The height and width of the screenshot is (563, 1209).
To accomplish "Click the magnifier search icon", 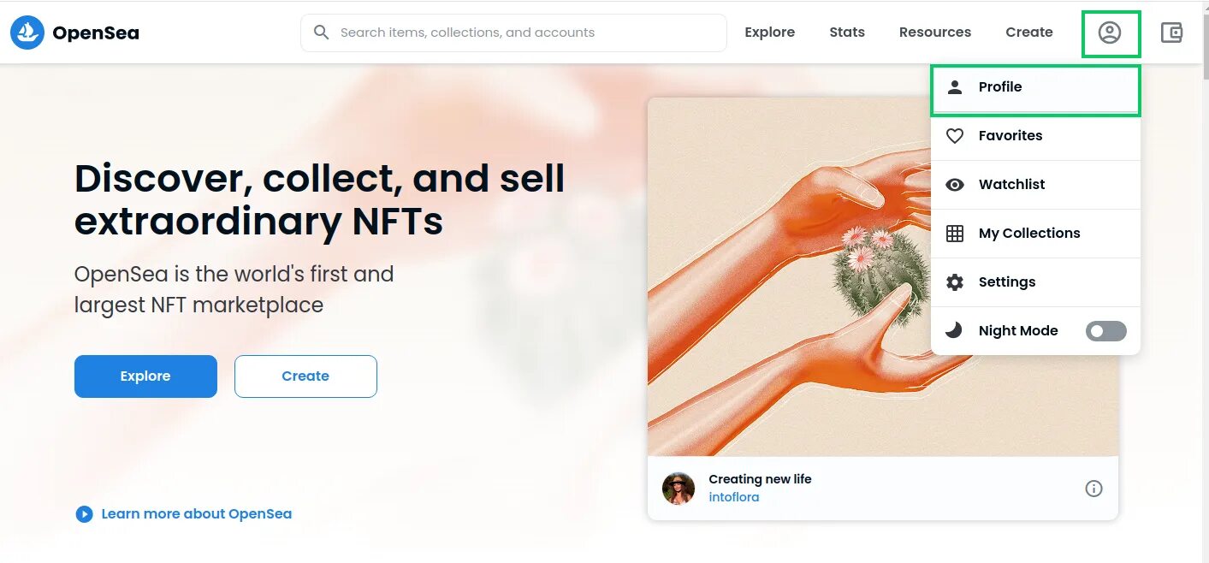I will 322,33.
